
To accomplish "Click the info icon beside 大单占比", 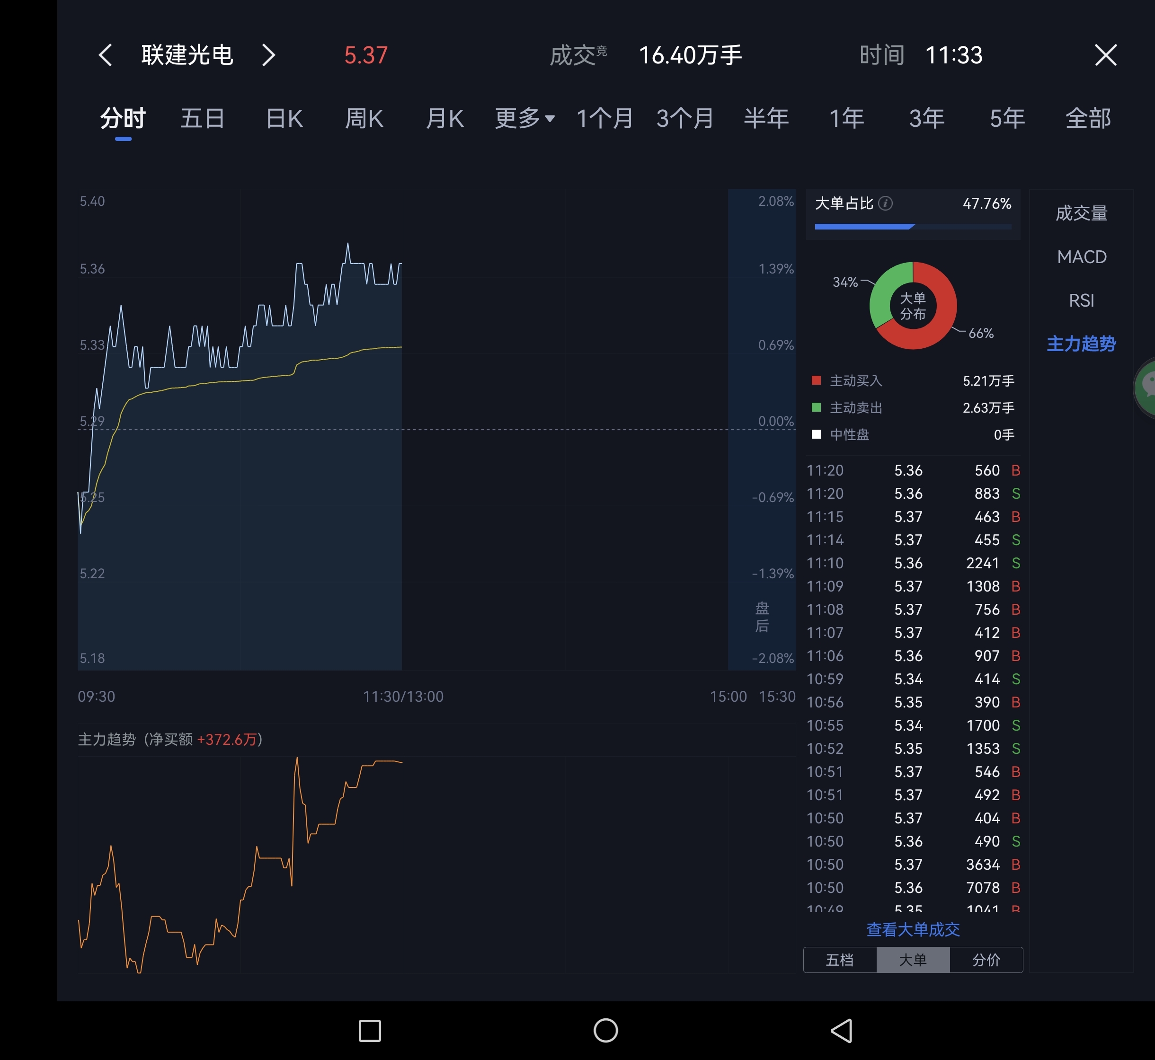I will click(885, 203).
